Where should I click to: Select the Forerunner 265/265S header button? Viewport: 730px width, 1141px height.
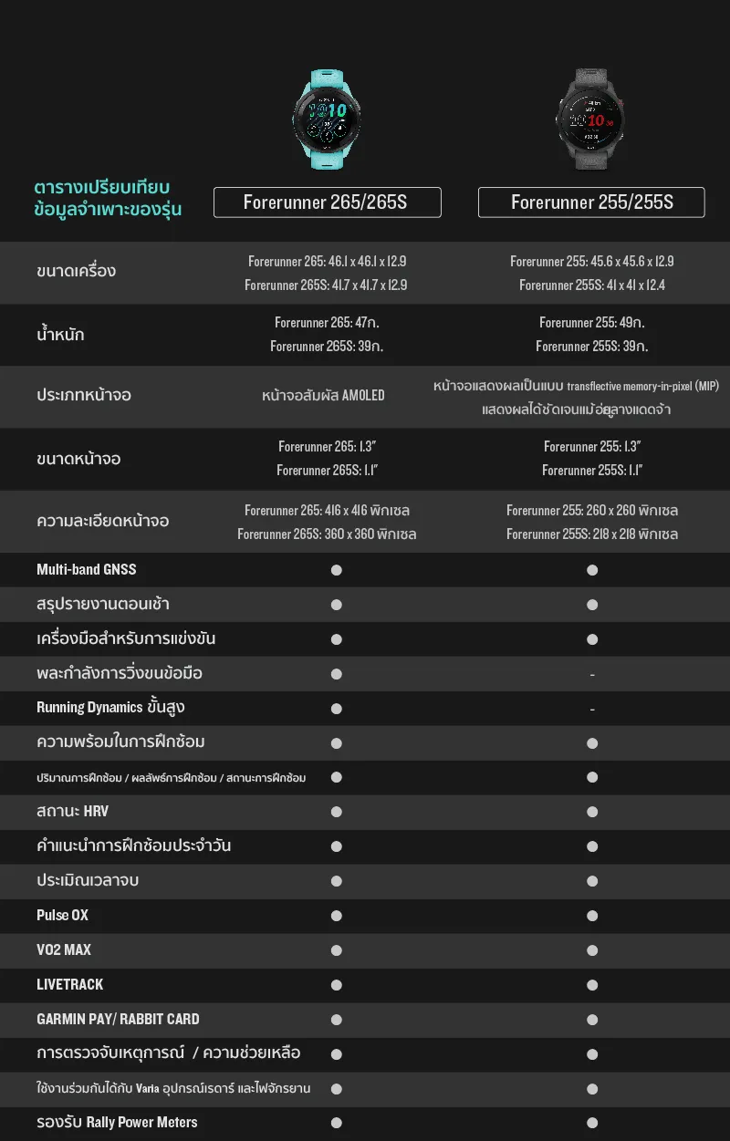(327, 202)
